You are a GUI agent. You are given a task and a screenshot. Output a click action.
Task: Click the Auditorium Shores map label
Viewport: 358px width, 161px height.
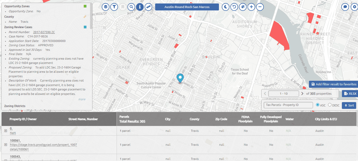click(x=244, y=24)
